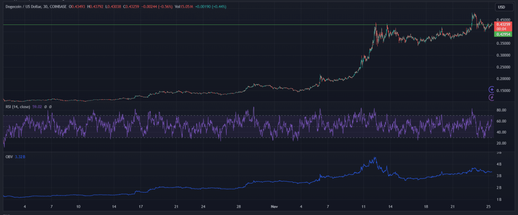Image resolution: width=518 pixels, height=215 pixels.
Task: Click the Nov label on time axis
Action: (275, 206)
